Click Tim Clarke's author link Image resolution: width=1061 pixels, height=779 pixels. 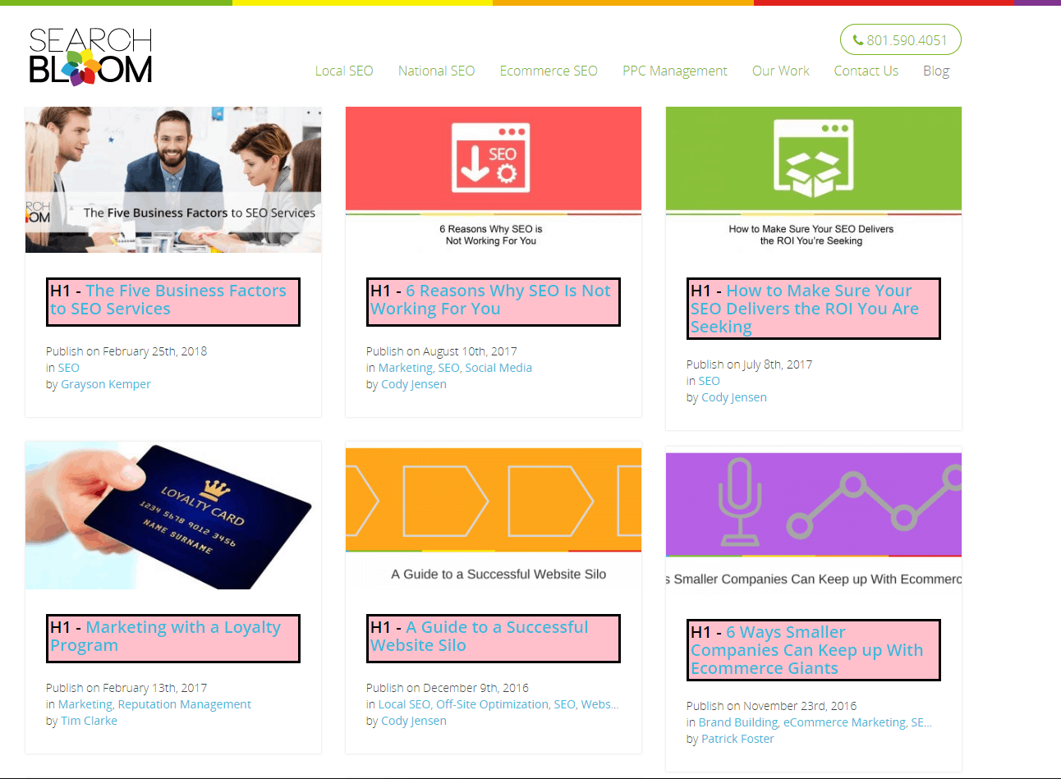click(89, 720)
